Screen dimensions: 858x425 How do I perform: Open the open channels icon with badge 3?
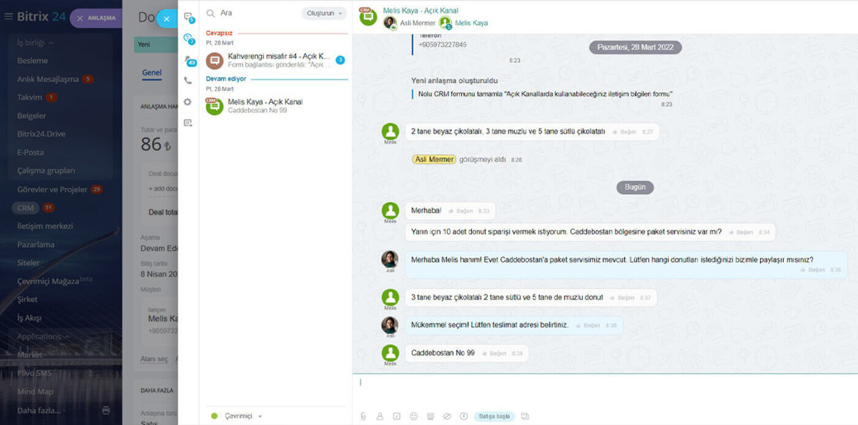tap(188, 39)
